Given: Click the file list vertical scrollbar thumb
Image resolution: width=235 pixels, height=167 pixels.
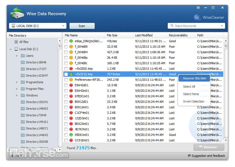Looking at the screenshot, I should [x=226, y=46].
